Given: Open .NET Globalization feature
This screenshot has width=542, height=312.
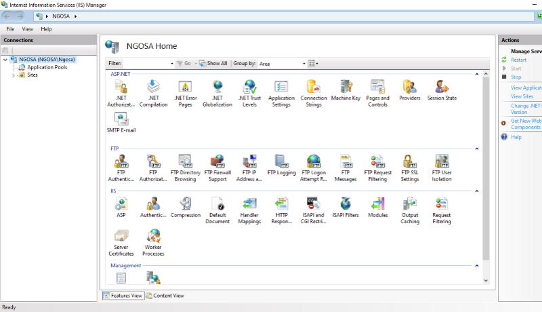Looking at the screenshot, I should pyautogui.click(x=217, y=94).
